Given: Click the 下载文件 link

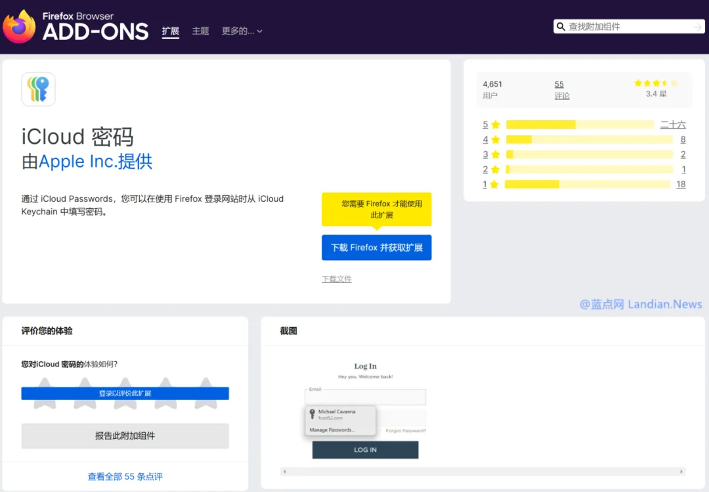Looking at the screenshot, I should 336,279.
